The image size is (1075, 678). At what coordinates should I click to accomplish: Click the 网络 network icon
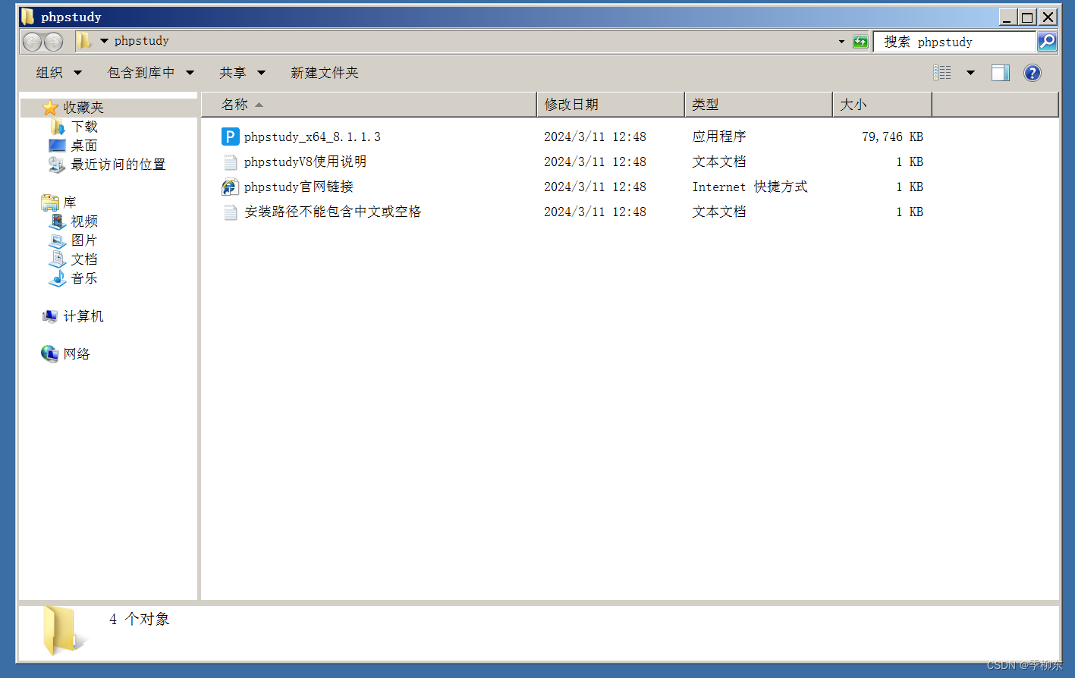[x=50, y=354]
